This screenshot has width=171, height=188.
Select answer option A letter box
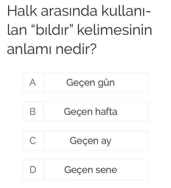pyautogui.click(x=33, y=82)
